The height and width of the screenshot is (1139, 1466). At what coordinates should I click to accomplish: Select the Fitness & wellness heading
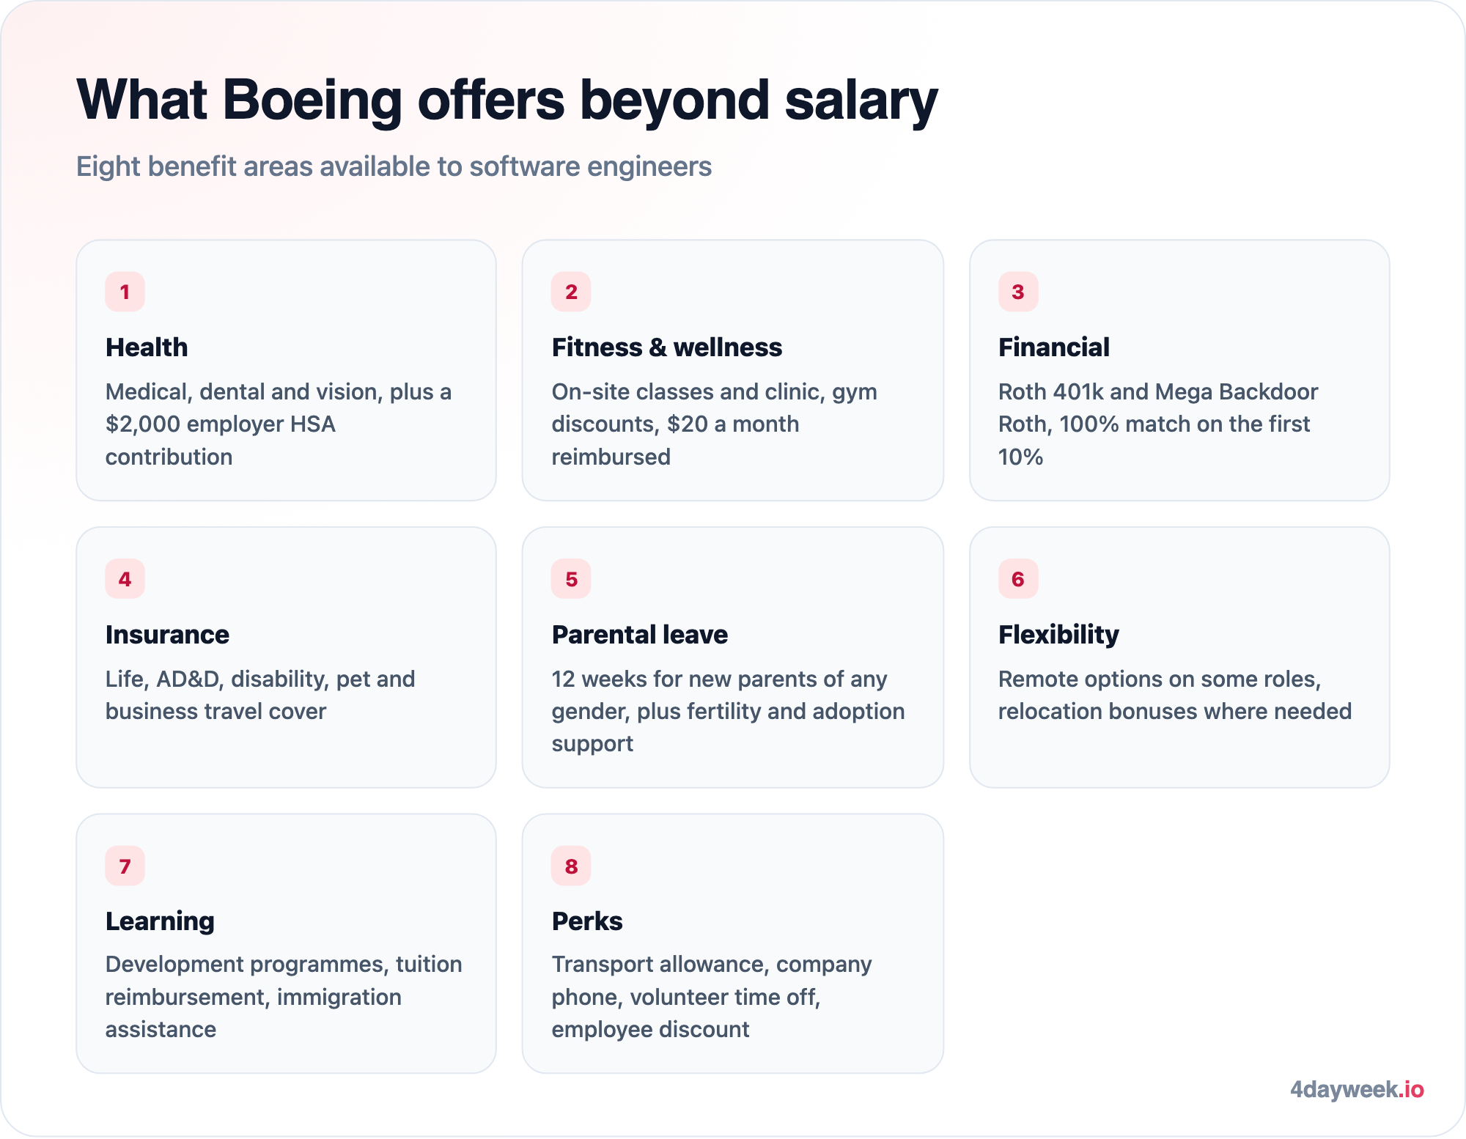coord(667,347)
